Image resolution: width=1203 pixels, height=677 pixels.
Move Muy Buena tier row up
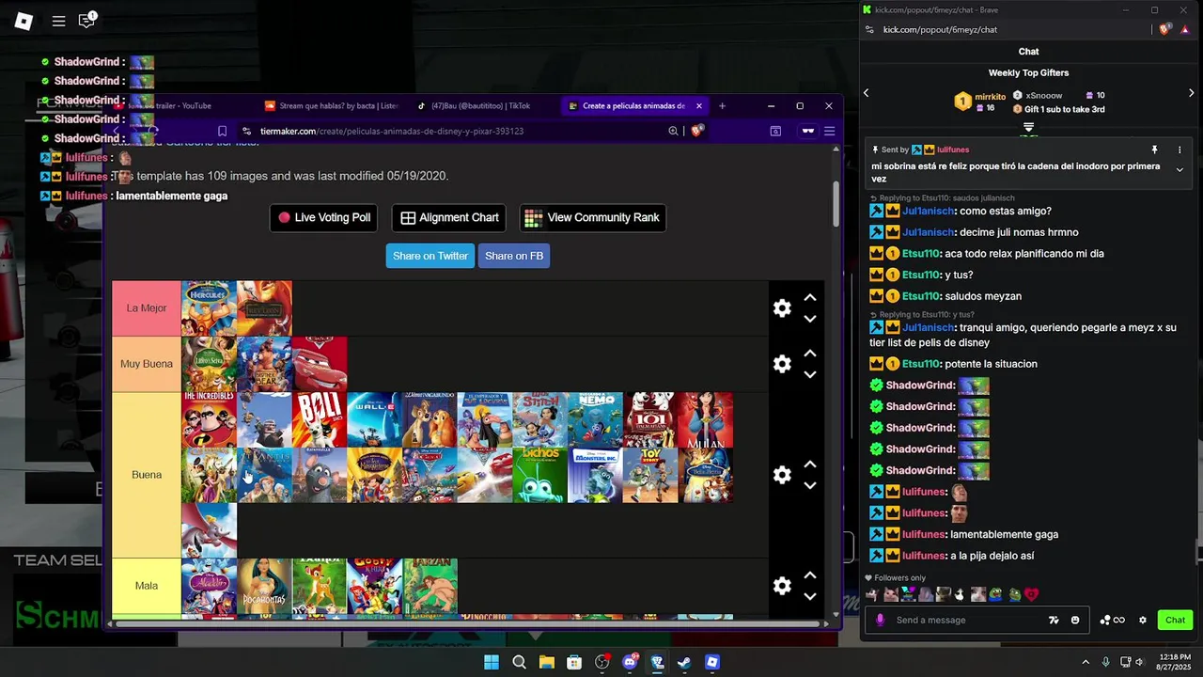[810, 354]
